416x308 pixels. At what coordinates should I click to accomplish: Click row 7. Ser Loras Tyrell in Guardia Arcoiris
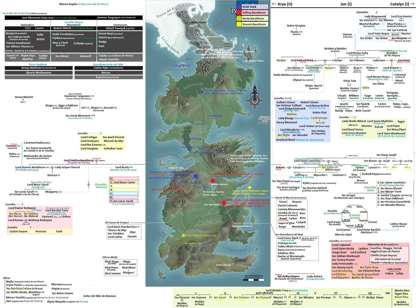[124, 201]
